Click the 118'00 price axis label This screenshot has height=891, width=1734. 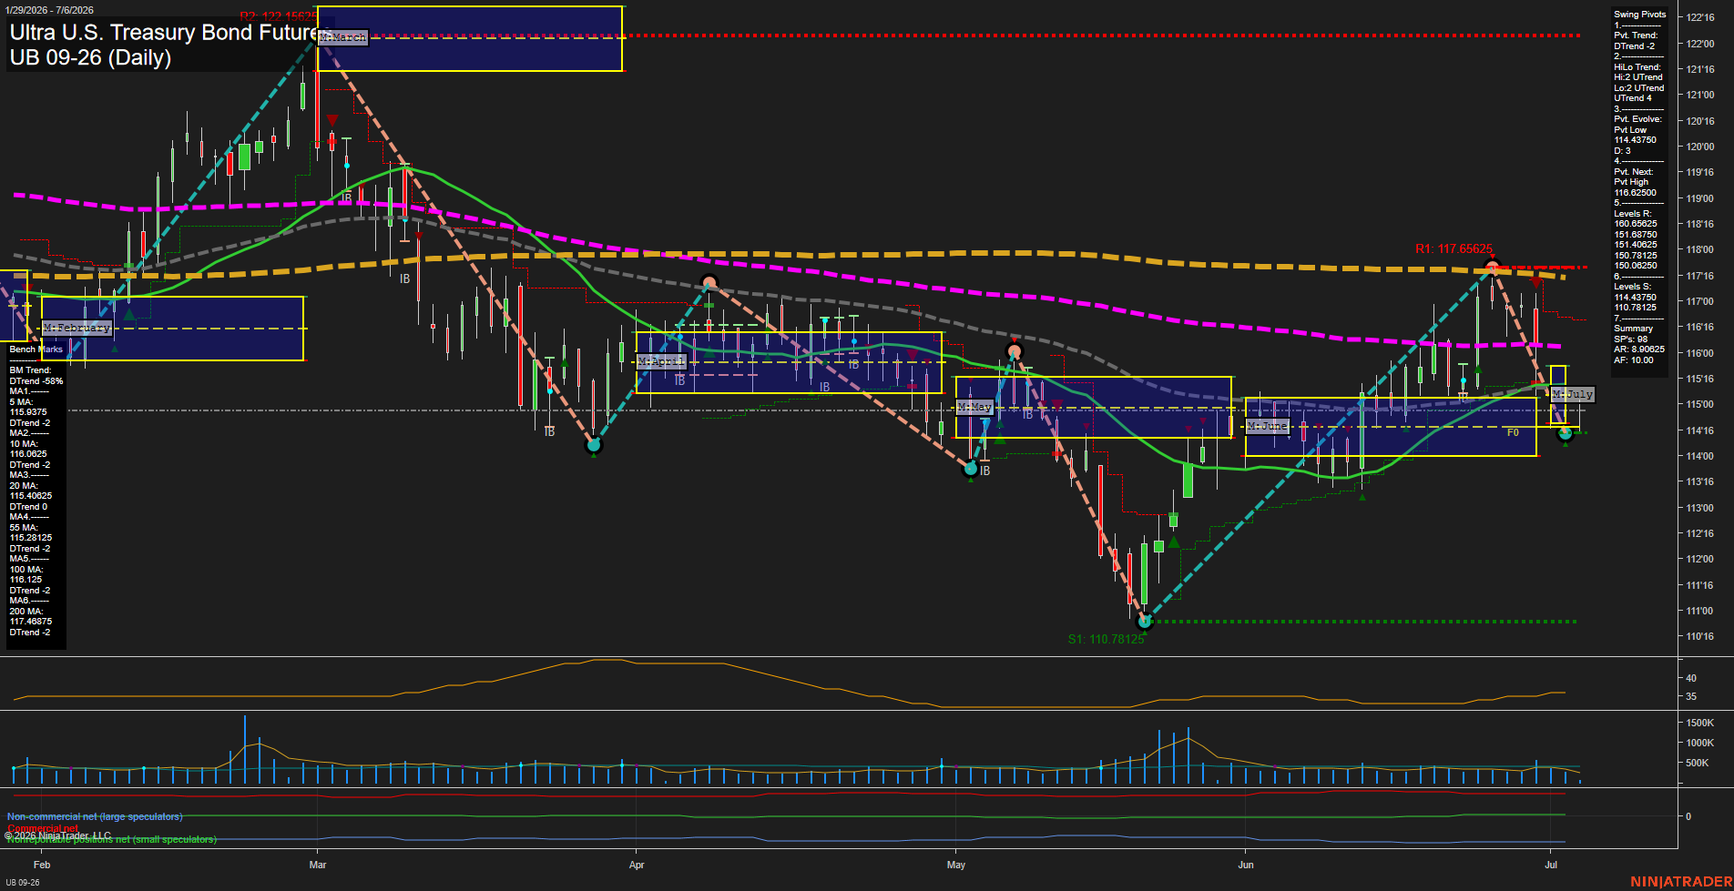[x=1700, y=249]
